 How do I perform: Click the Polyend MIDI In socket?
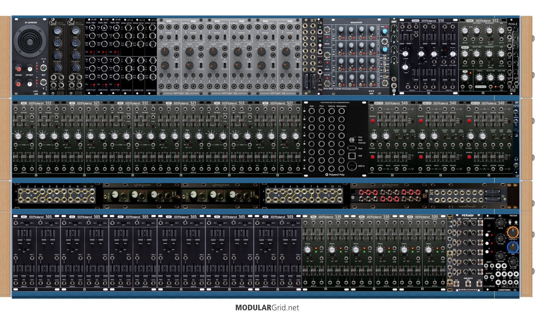pos(352,166)
